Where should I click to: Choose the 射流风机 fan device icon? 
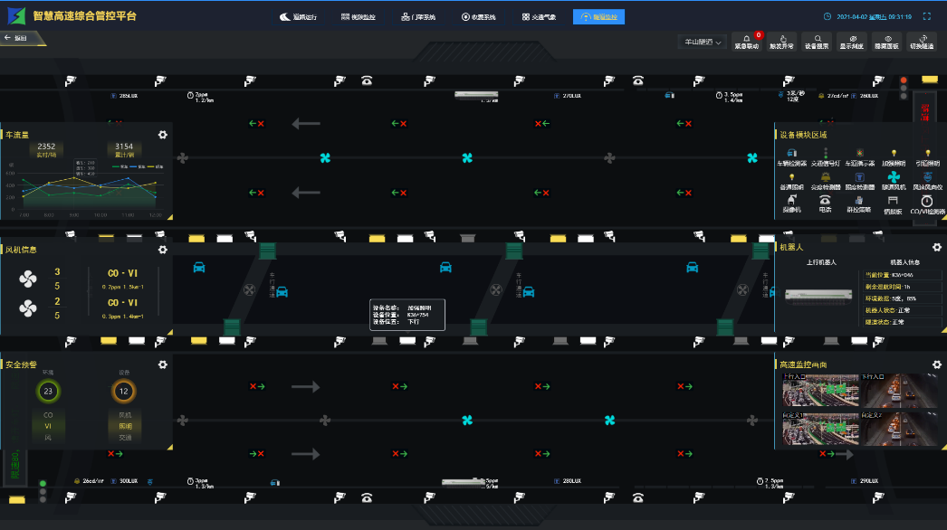point(893,179)
